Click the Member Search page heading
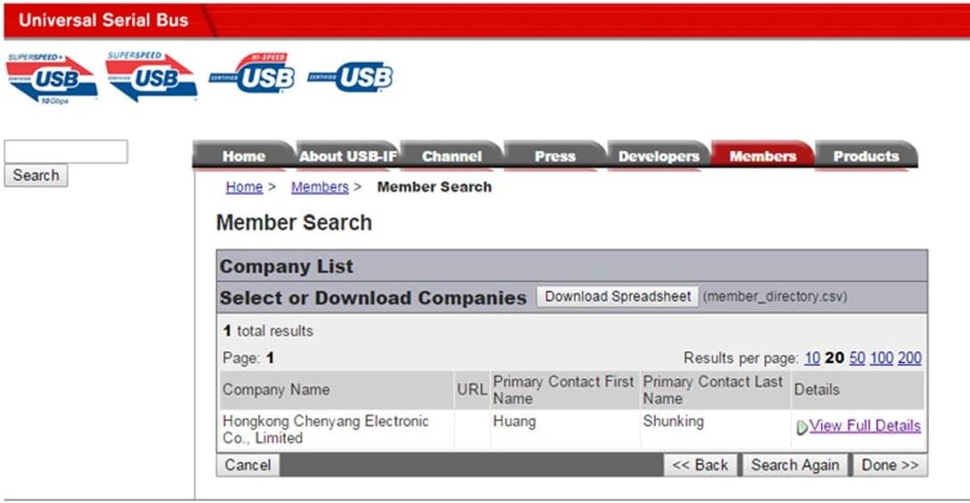 (x=294, y=223)
